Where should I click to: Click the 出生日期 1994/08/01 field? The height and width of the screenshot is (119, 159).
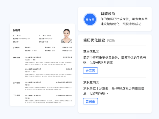pyautogui.click(x=46, y=39)
